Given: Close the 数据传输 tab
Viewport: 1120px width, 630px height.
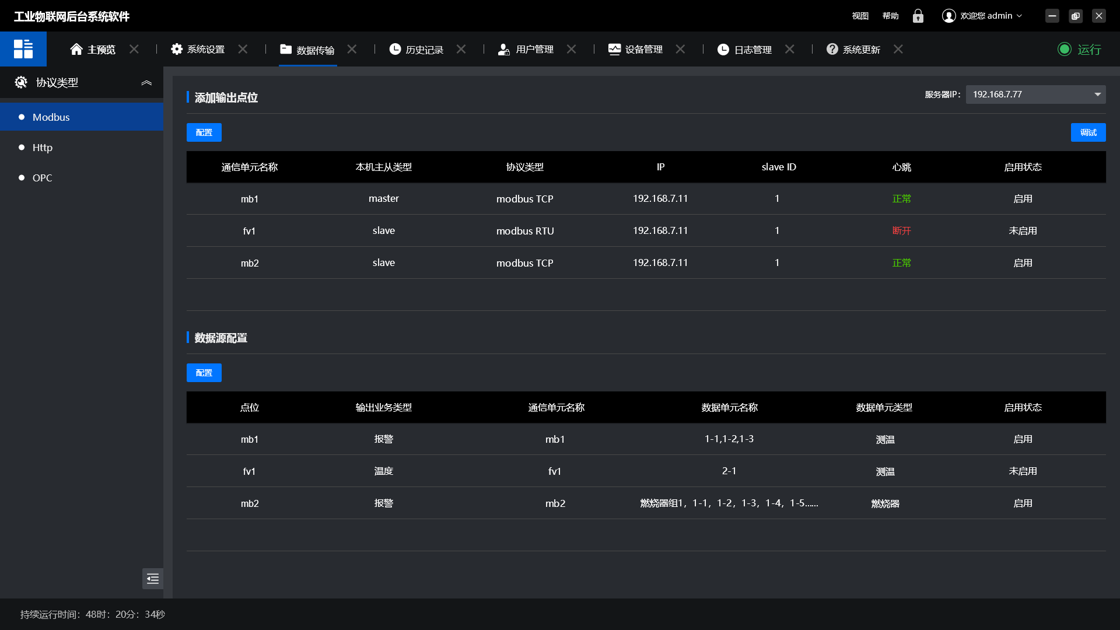Looking at the screenshot, I should point(352,50).
